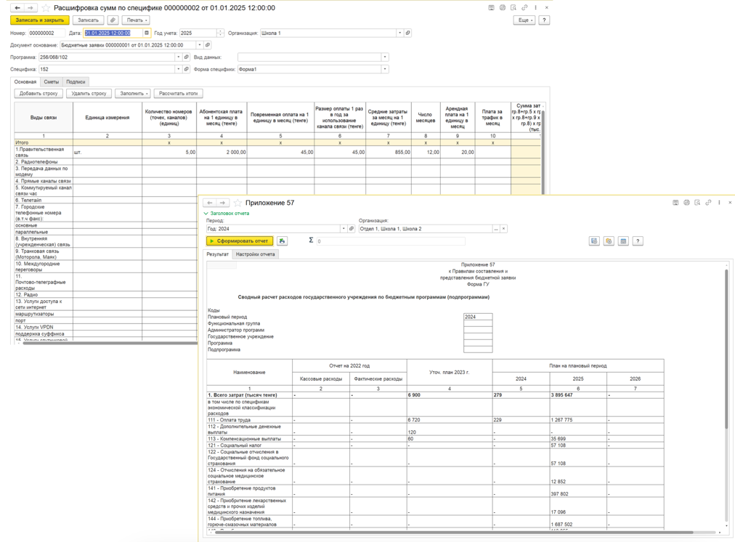Expand the Документ основание dropdown
735x542 pixels.
tap(200, 45)
